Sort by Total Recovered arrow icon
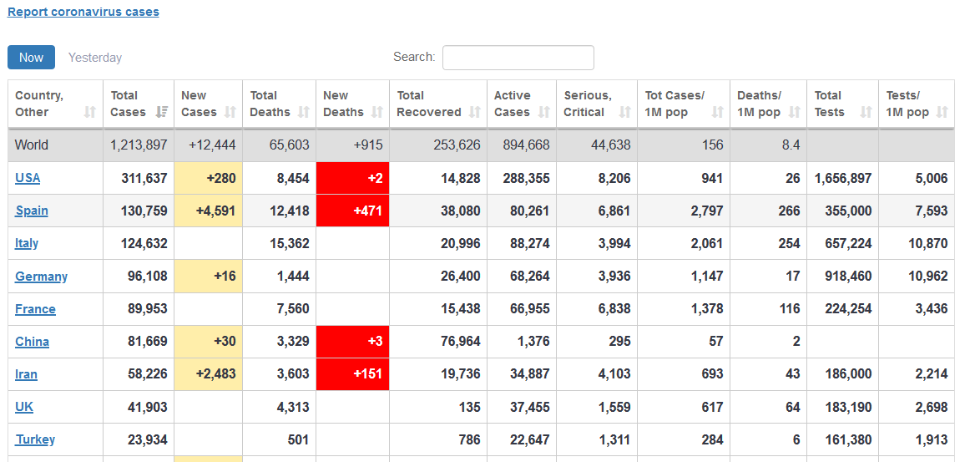Image resolution: width=965 pixels, height=462 pixels. tap(475, 112)
